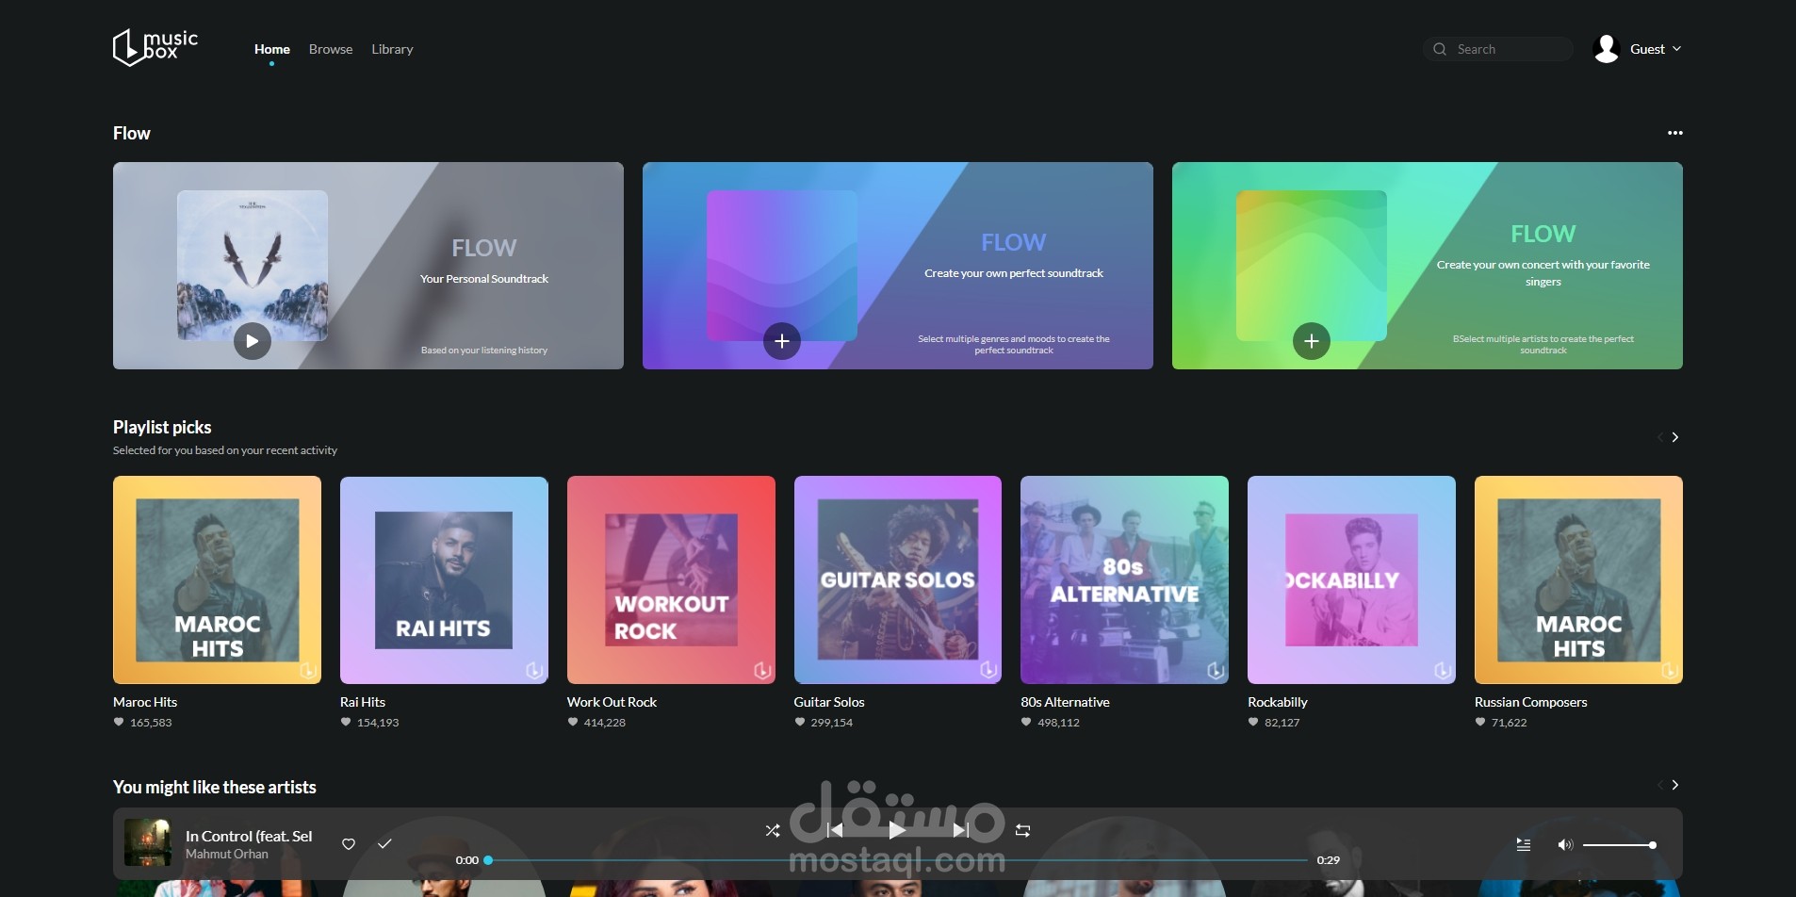Favorite the current track with heart
The width and height of the screenshot is (1796, 897).
349,844
